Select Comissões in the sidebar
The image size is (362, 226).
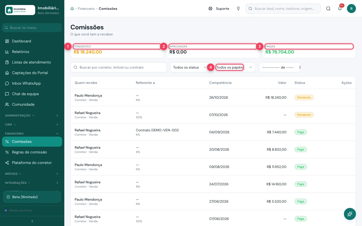coord(32,142)
